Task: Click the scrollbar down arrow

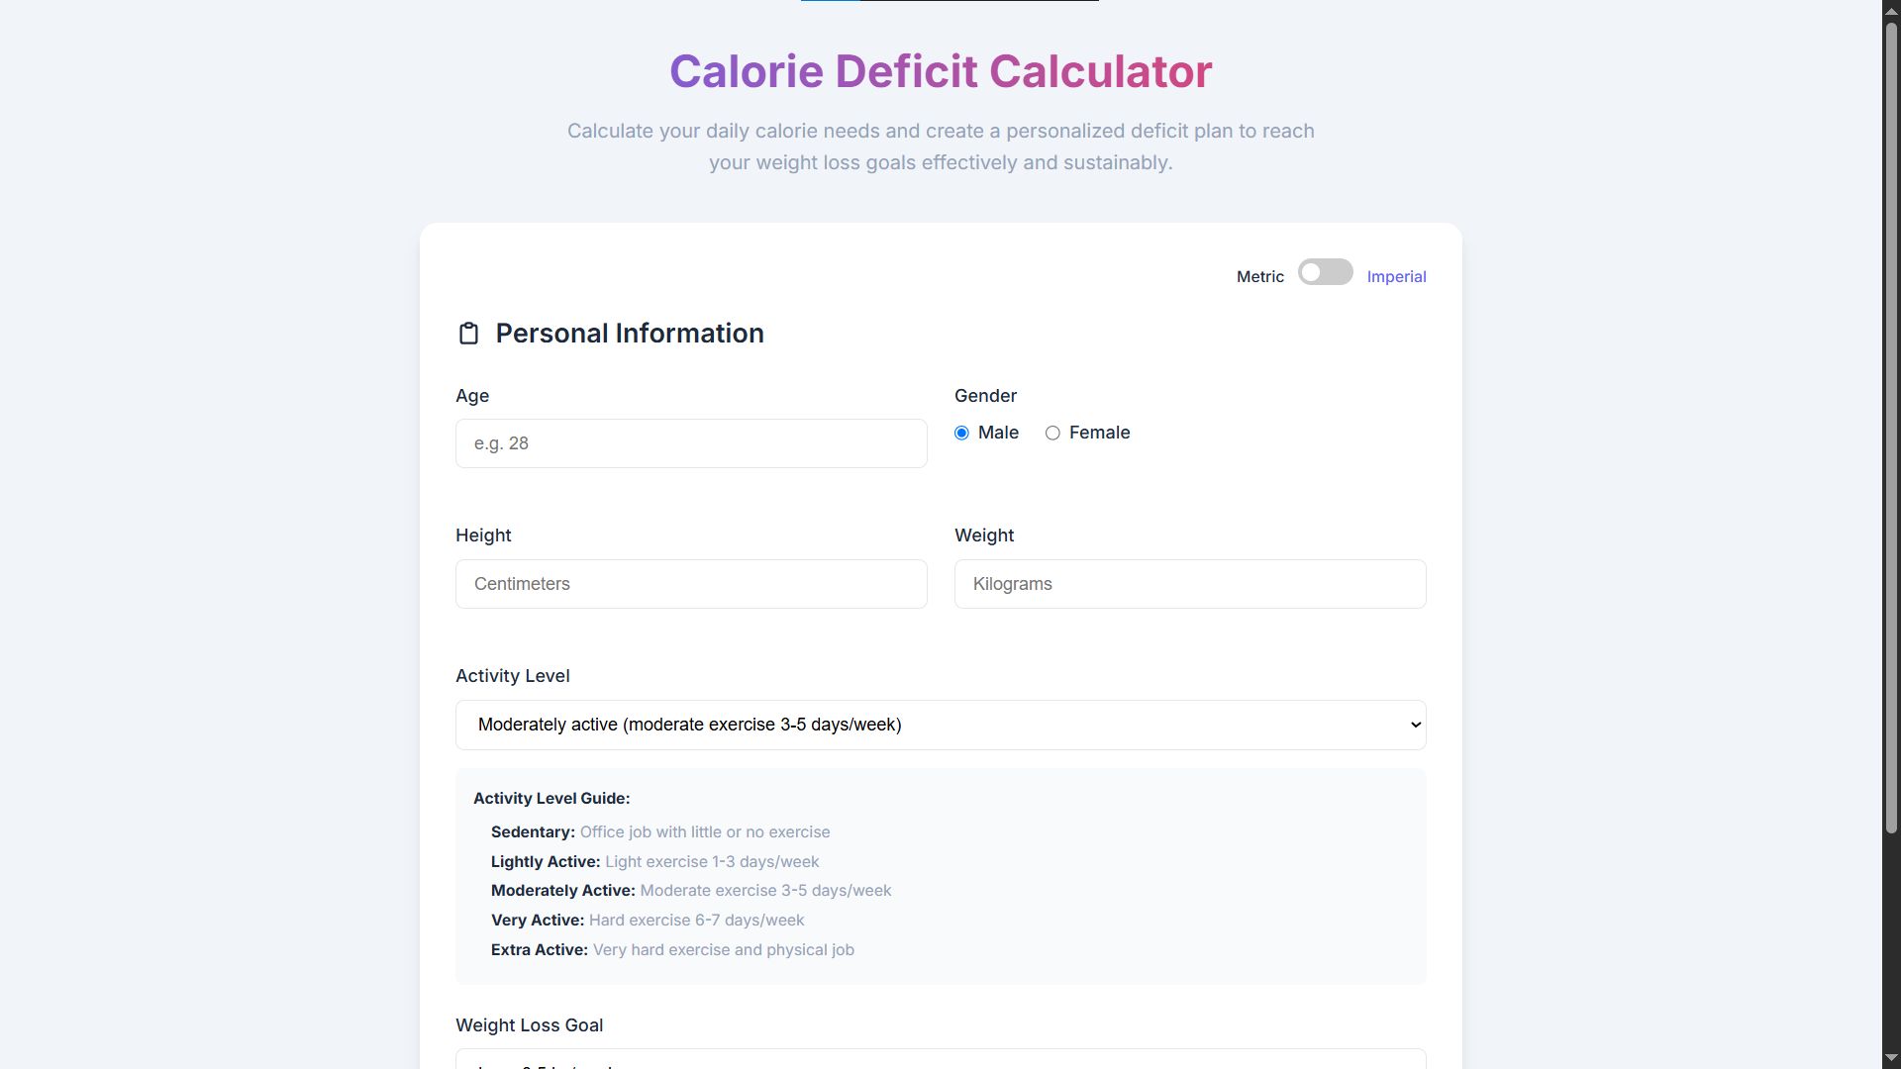Action: coord(1891,1058)
